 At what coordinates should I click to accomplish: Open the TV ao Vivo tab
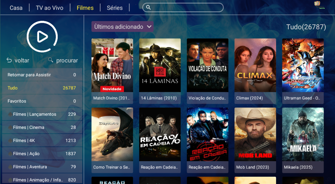50,8
